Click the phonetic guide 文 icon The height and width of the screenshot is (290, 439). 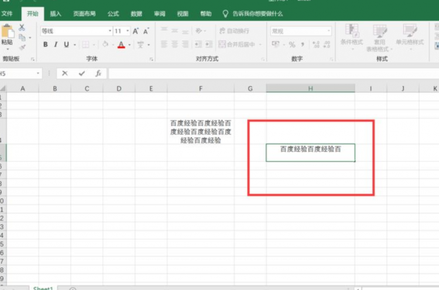tap(140, 44)
